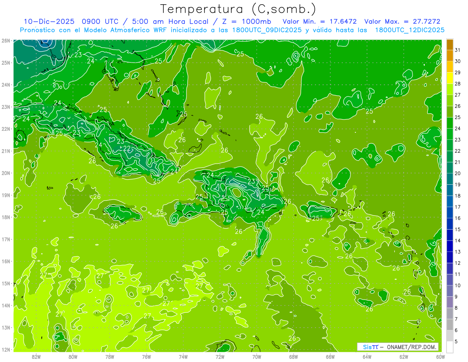Click the '12N' latitude axis label
The width and height of the screenshot is (468, 362).
[x=5, y=350]
